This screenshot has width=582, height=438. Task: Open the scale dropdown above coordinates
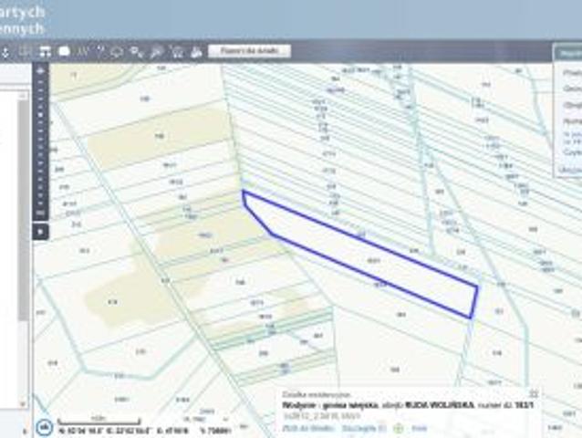coord(206,419)
